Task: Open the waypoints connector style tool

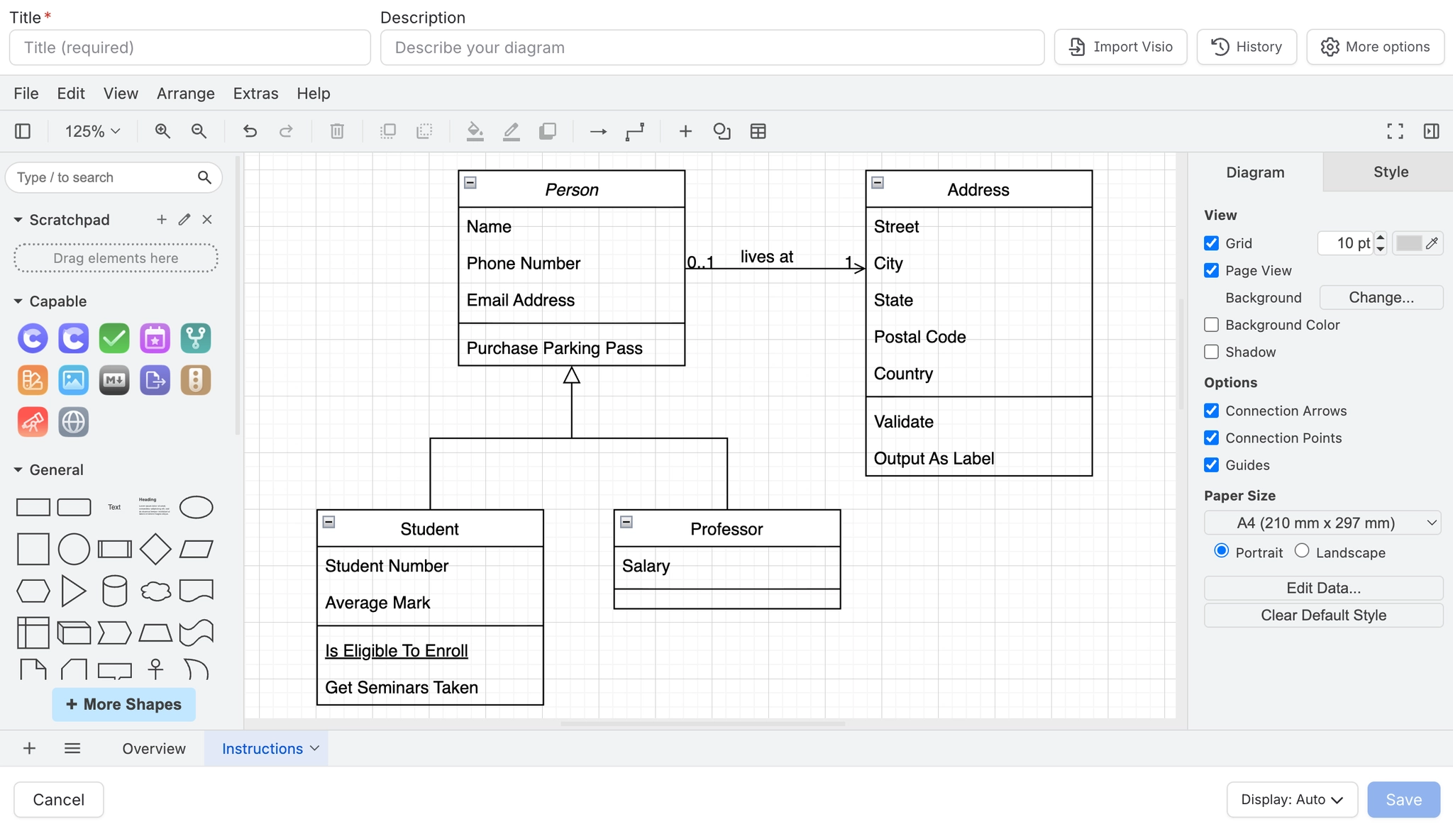Action: pos(635,131)
